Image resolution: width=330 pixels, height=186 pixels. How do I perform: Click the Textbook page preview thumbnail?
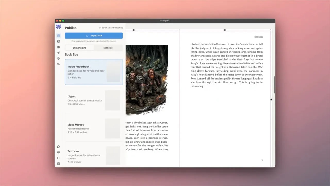(113, 156)
